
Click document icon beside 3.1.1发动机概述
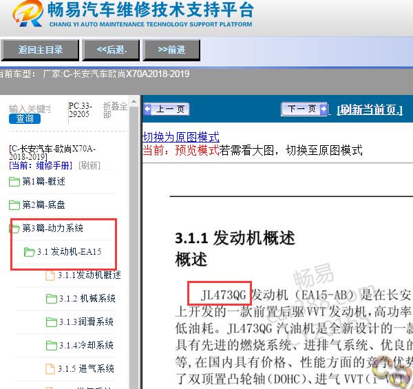50,275
